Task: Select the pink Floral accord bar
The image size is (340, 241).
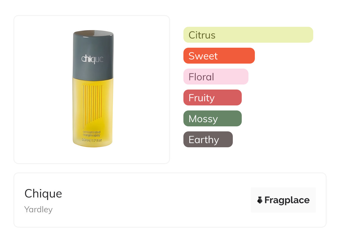Action: tap(216, 77)
